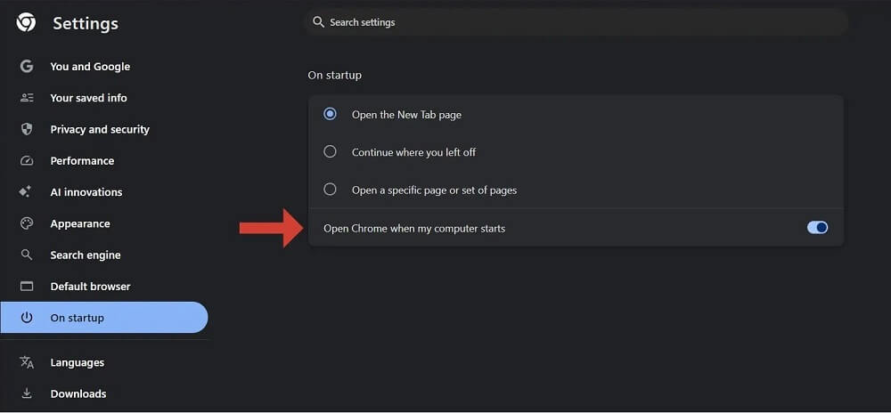This screenshot has width=891, height=413.
Task: Click the Chrome logo icon
Action: point(26,22)
